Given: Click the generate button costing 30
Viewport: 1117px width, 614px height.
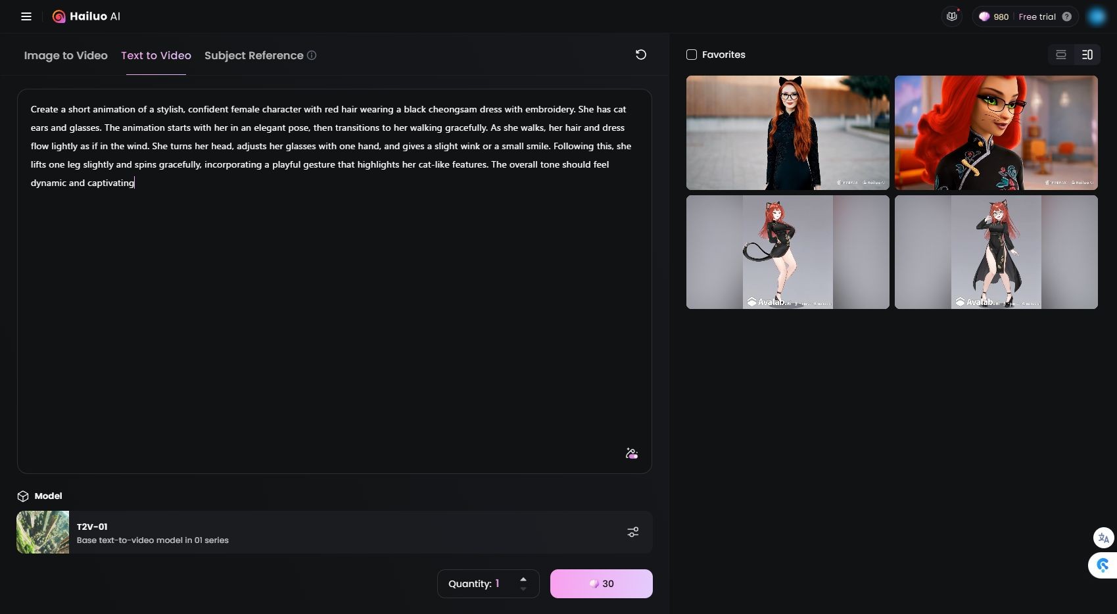Looking at the screenshot, I should point(602,584).
